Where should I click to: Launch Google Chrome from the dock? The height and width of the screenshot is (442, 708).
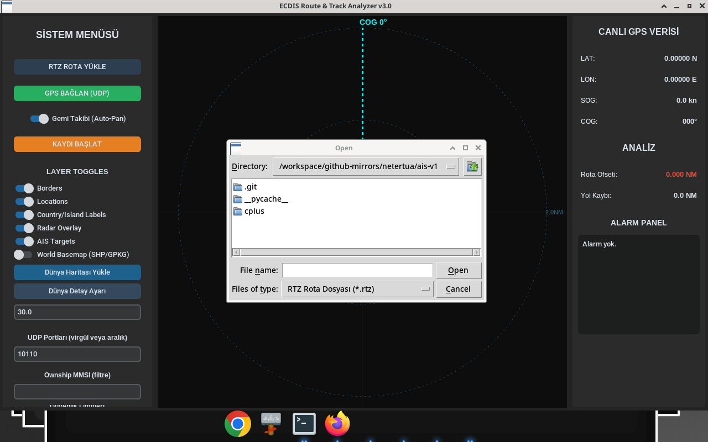tap(238, 424)
